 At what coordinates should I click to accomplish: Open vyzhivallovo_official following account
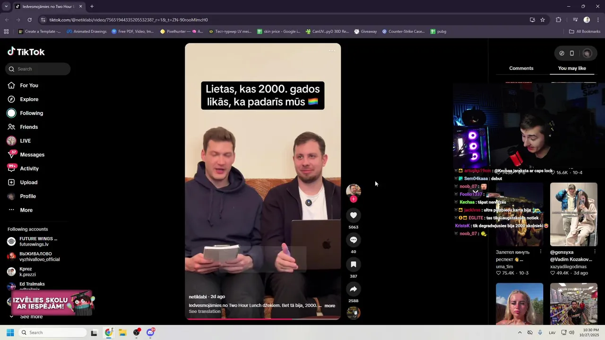33,256
